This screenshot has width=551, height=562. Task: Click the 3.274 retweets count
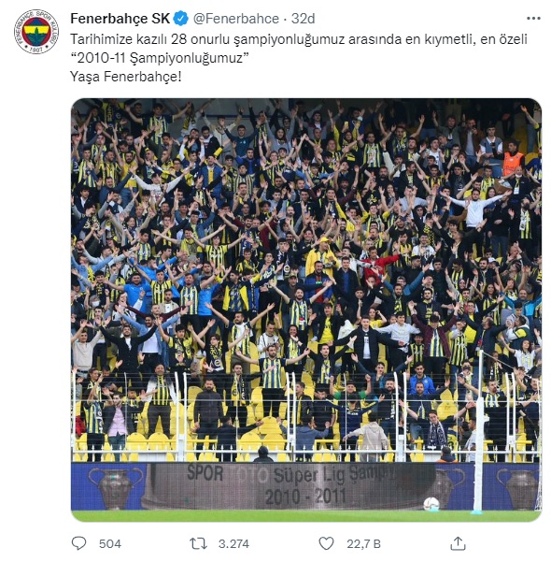point(233,543)
